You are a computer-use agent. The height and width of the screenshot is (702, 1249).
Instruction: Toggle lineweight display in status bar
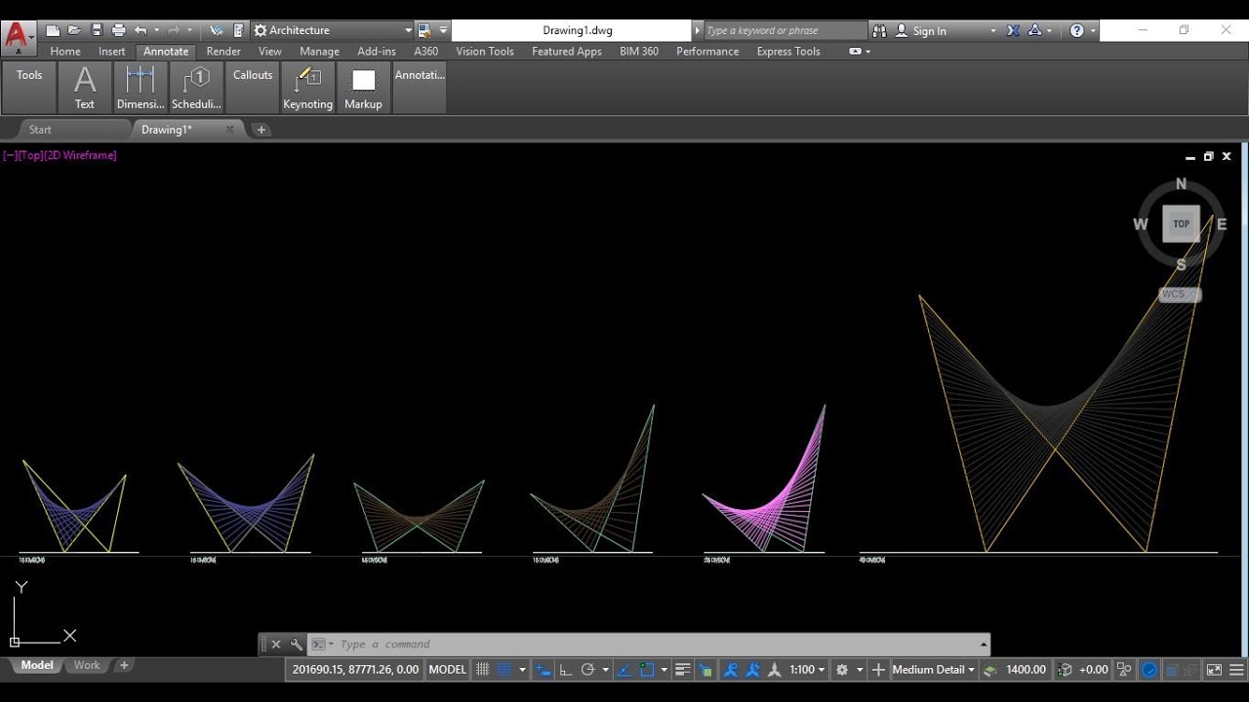point(683,670)
